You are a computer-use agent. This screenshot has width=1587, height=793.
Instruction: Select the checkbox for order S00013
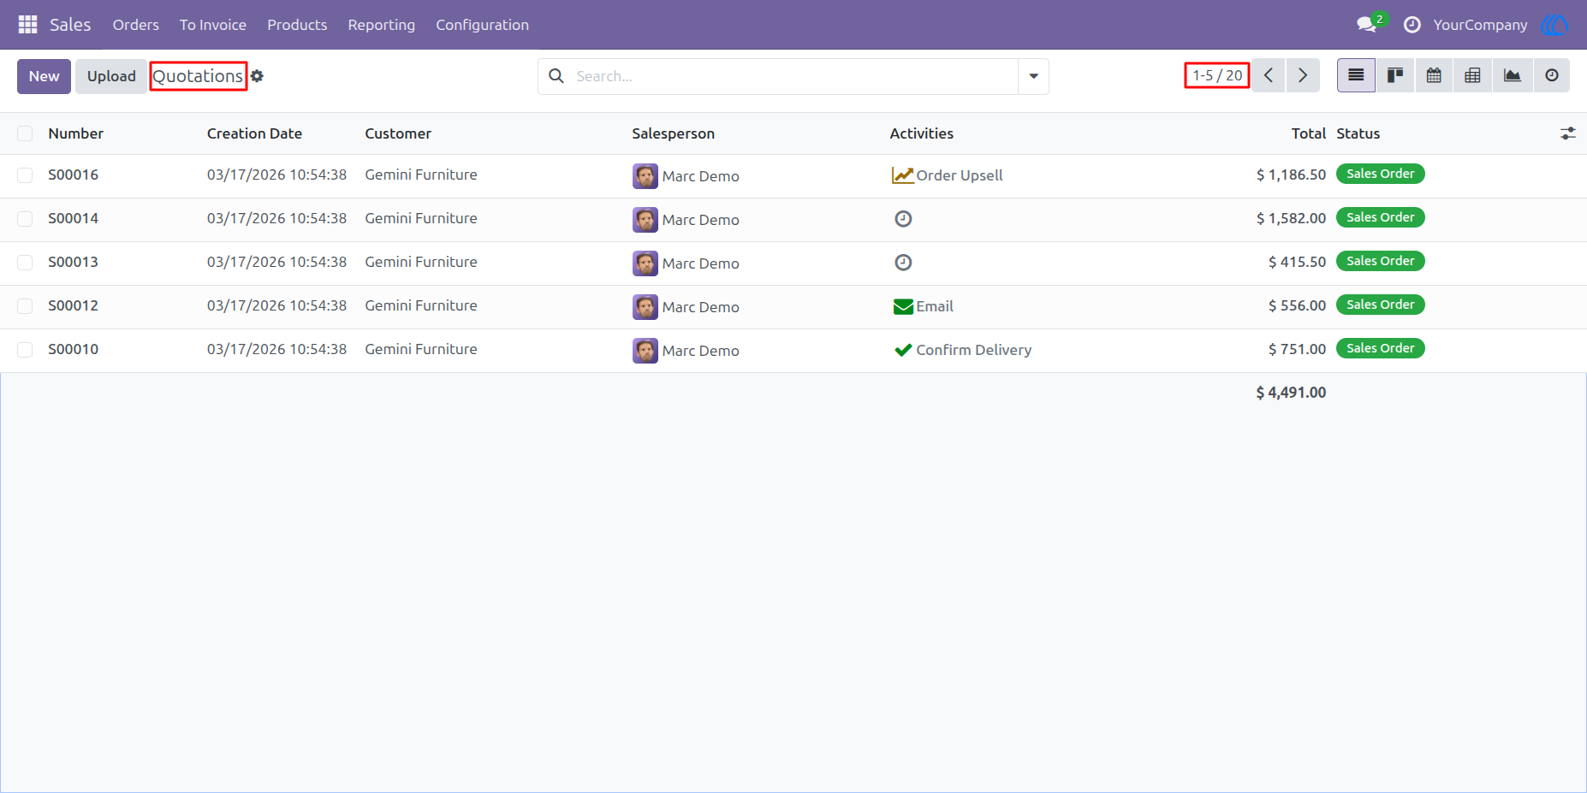[25, 263]
